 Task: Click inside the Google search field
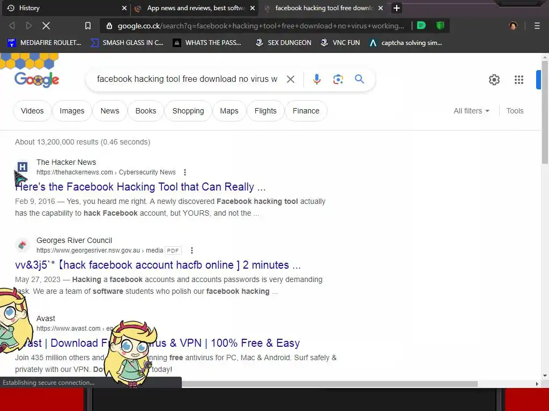pyautogui.click(x=187, y=79)
